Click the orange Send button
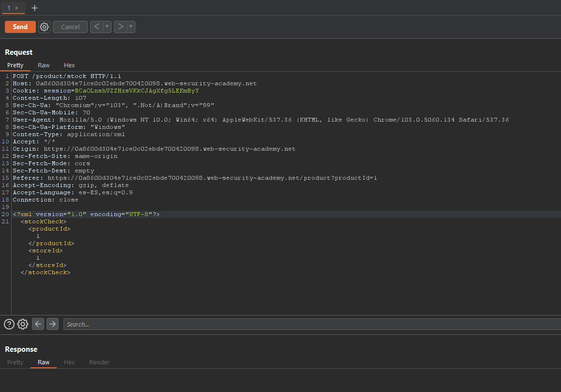Viewport: 561px width, 392px height. (x=20, y=27)
